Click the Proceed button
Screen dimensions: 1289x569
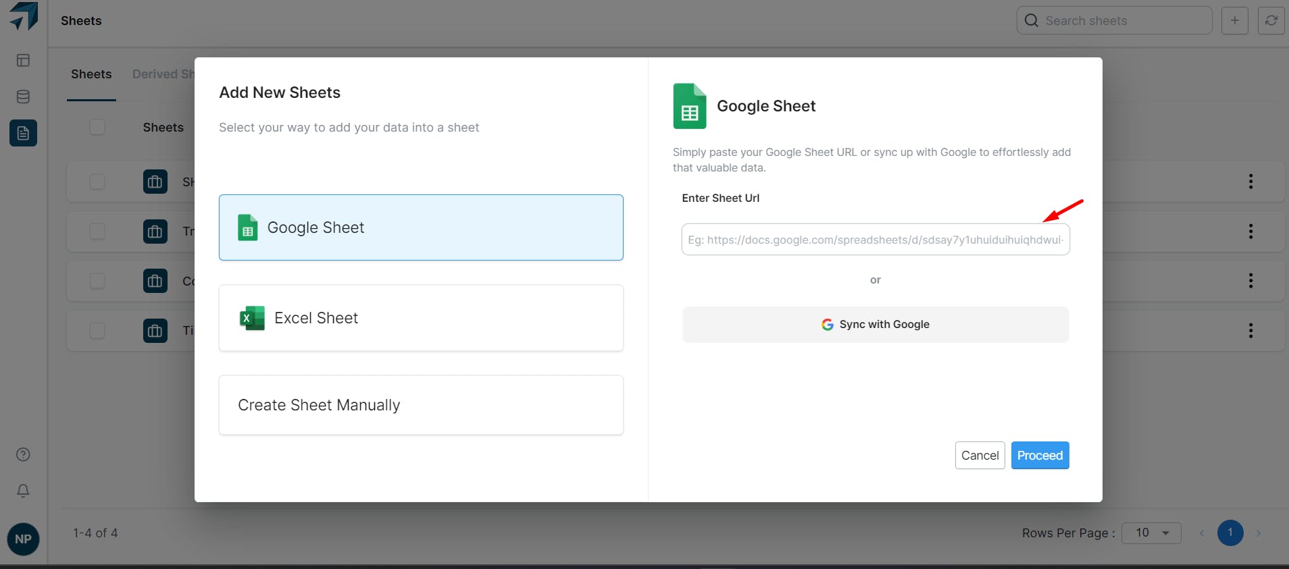point(1040,456)
